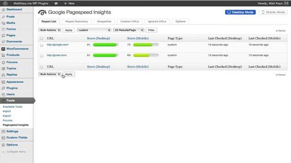Viewport: 291px width, 163px height.
Task: Open the http://google.com report link
Action: click(58, 45)
